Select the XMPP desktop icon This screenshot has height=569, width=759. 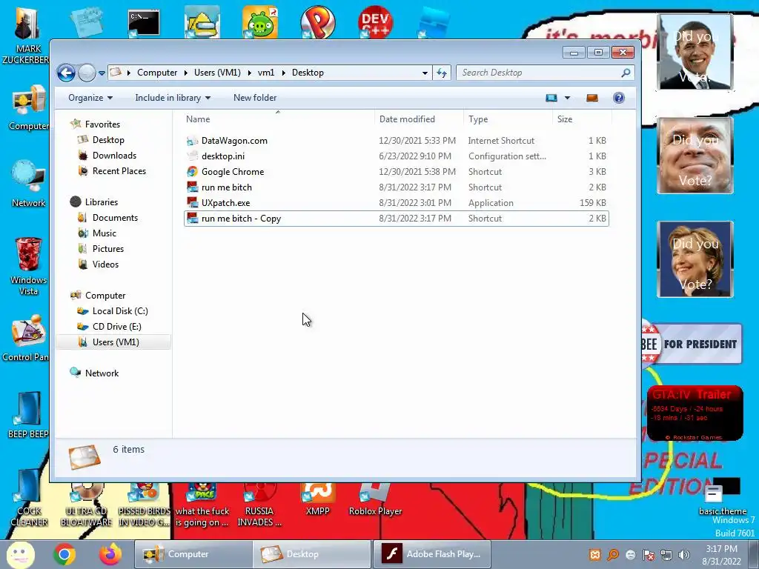(x=317, y=500)
